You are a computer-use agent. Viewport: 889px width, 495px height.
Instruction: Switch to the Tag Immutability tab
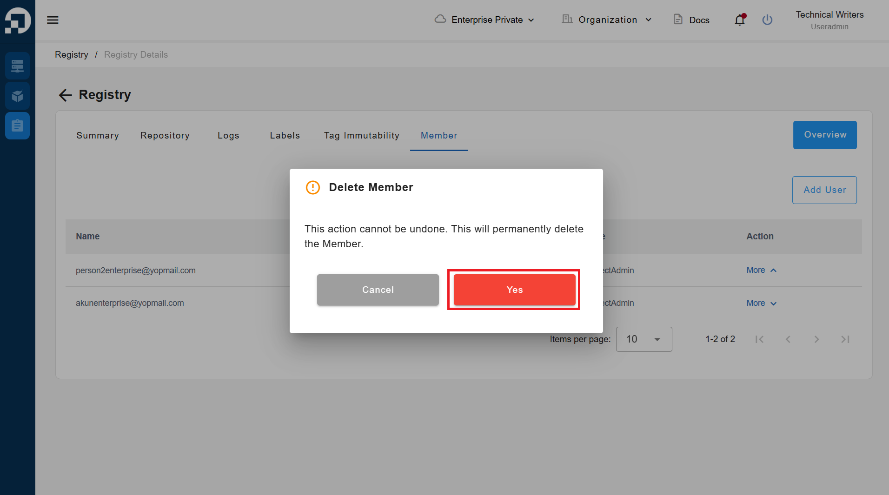click(x=361, y=136)
